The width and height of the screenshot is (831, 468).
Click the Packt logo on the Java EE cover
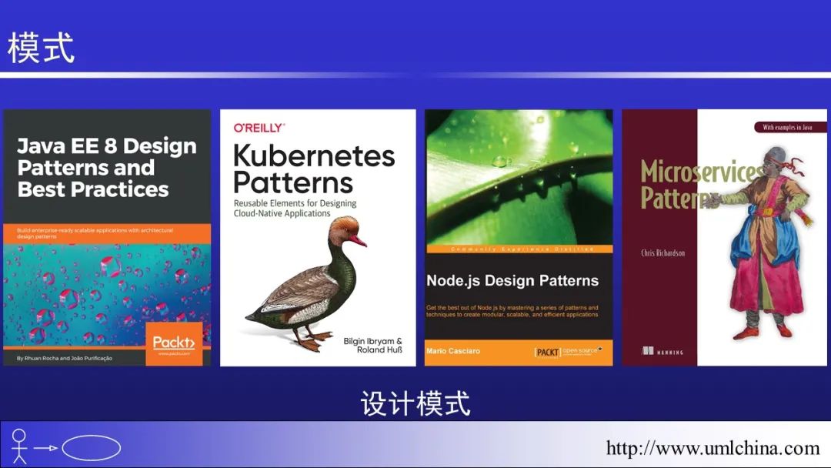pos(174,343)
